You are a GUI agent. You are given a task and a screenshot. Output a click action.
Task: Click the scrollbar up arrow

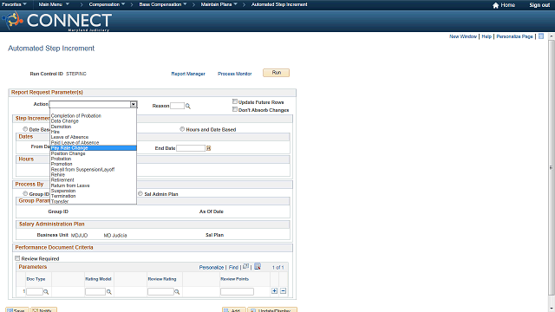pos(552,36)
